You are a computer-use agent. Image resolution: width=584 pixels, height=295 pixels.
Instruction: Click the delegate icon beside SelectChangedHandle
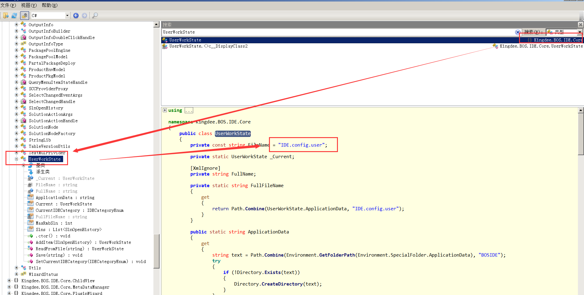[x=23, y=101]
